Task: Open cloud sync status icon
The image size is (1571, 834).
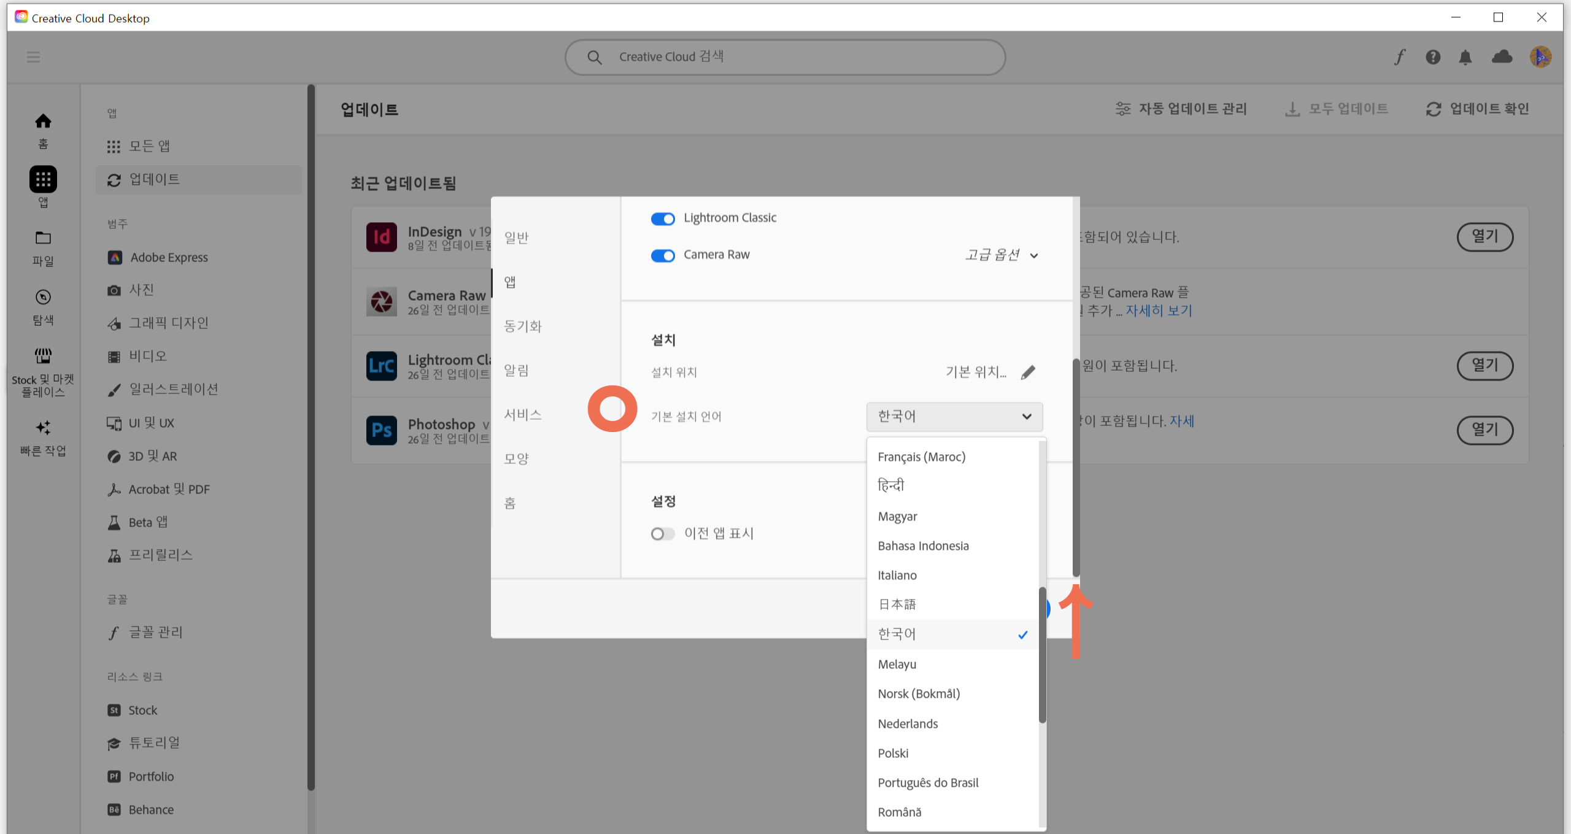Action: point(1502,56)
